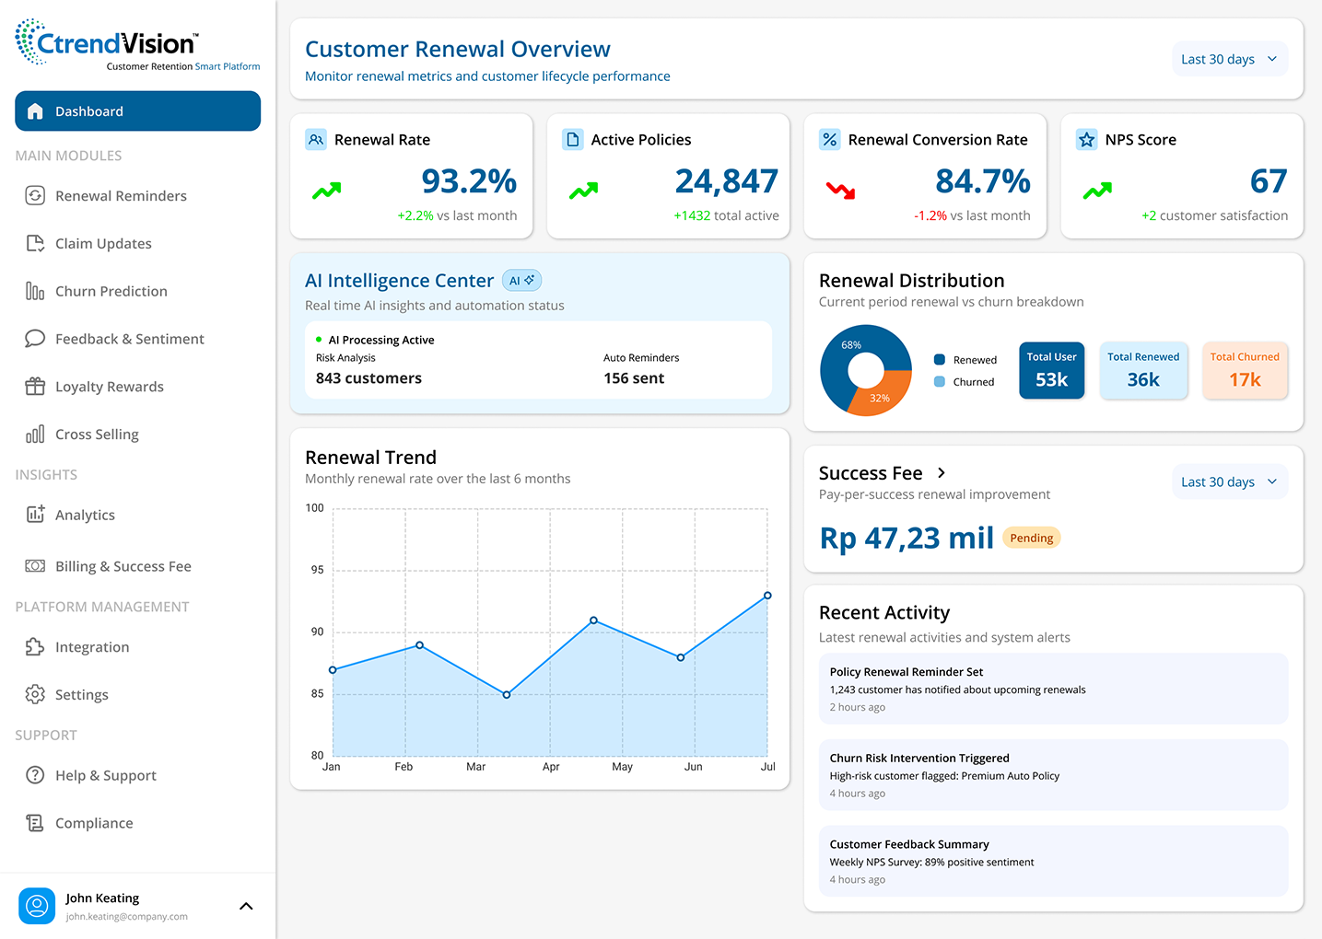Toggle the Churned legend item

pos(965,382)
